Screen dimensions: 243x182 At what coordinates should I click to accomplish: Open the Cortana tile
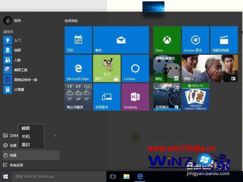point(135,68)
